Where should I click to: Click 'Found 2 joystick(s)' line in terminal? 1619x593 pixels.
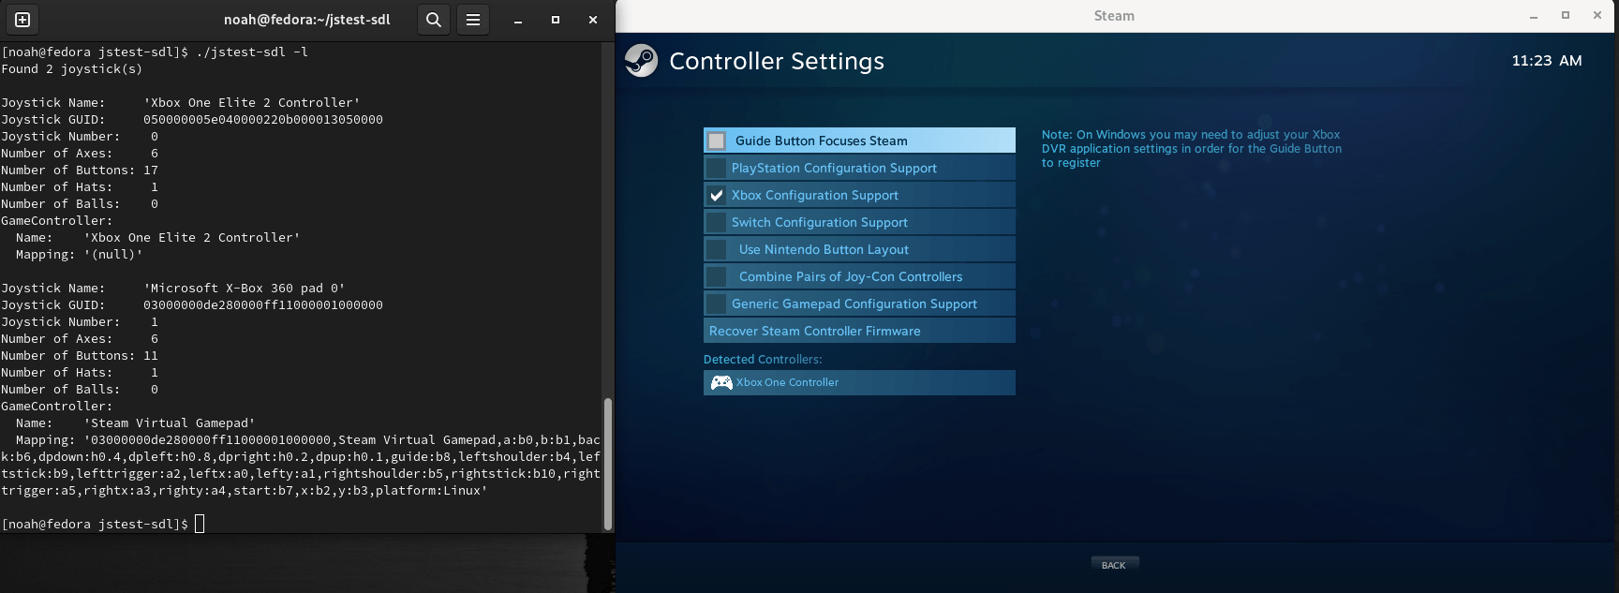pyautogui.click(x=72, y=69)
